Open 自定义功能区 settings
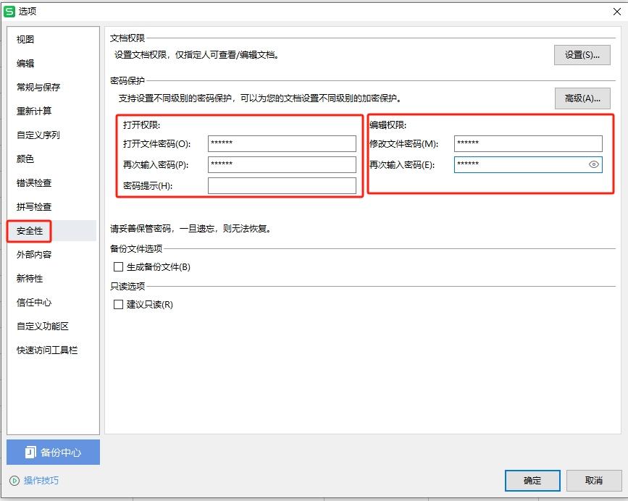Viewport: 628px width, 501px height. coord(43,326)
